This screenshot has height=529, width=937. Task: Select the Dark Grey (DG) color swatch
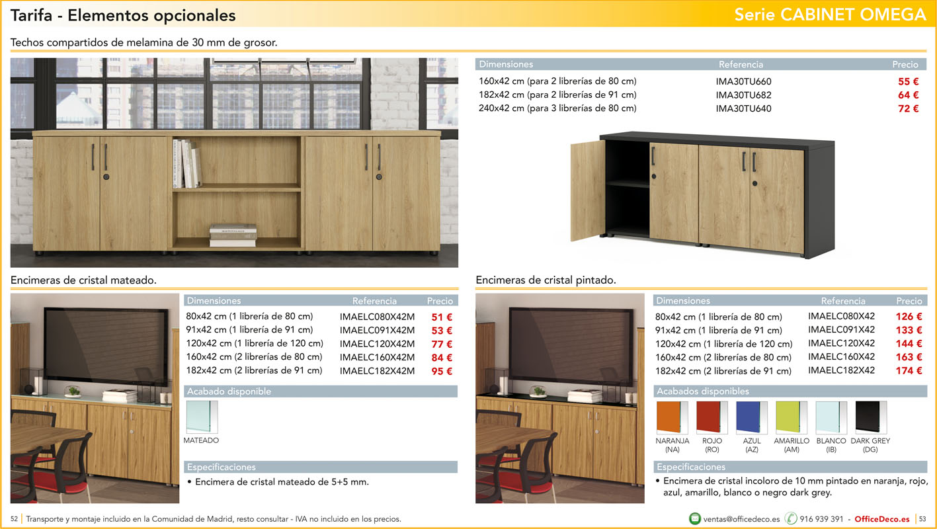coord(870,417)
